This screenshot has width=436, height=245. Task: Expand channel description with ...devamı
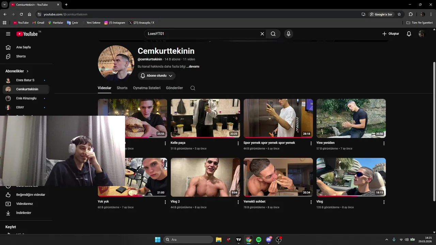193,67
